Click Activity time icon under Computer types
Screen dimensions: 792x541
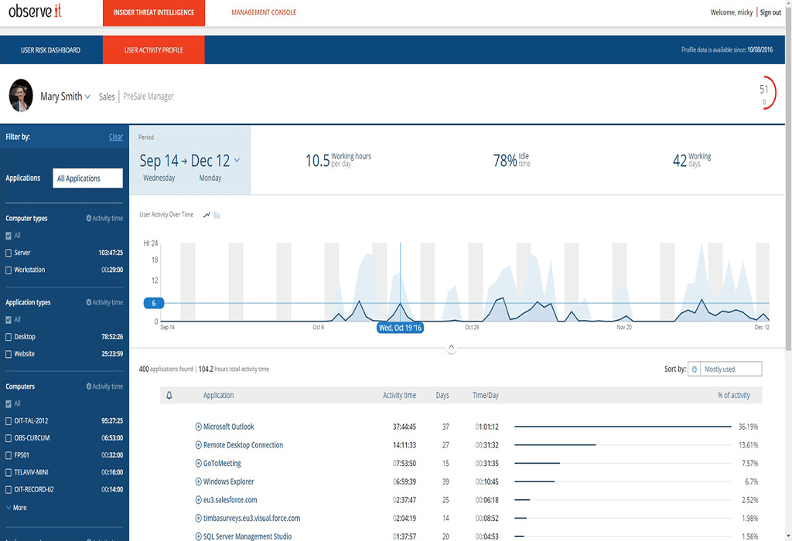click(x=89, y=219)
